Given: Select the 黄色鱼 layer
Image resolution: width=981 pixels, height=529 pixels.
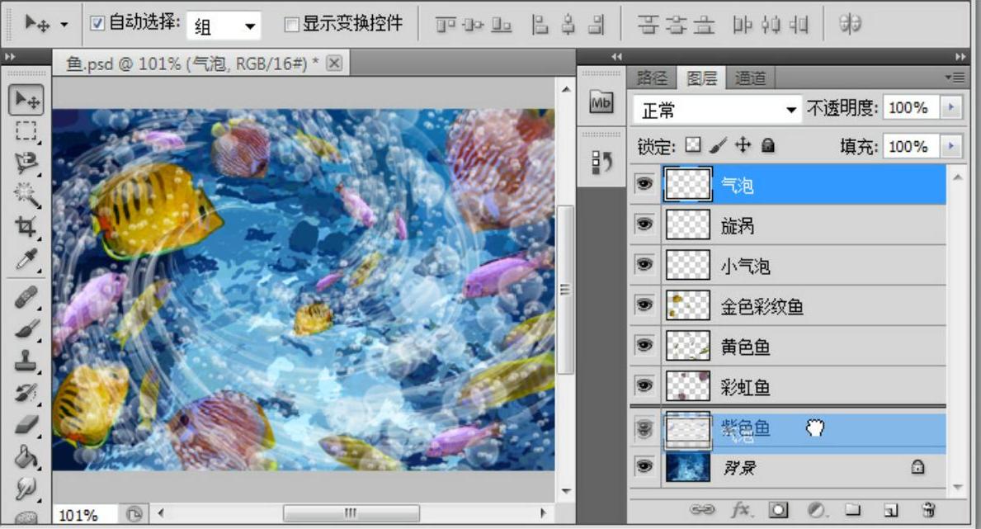Looking at the screenshot, I should (745, 347).
